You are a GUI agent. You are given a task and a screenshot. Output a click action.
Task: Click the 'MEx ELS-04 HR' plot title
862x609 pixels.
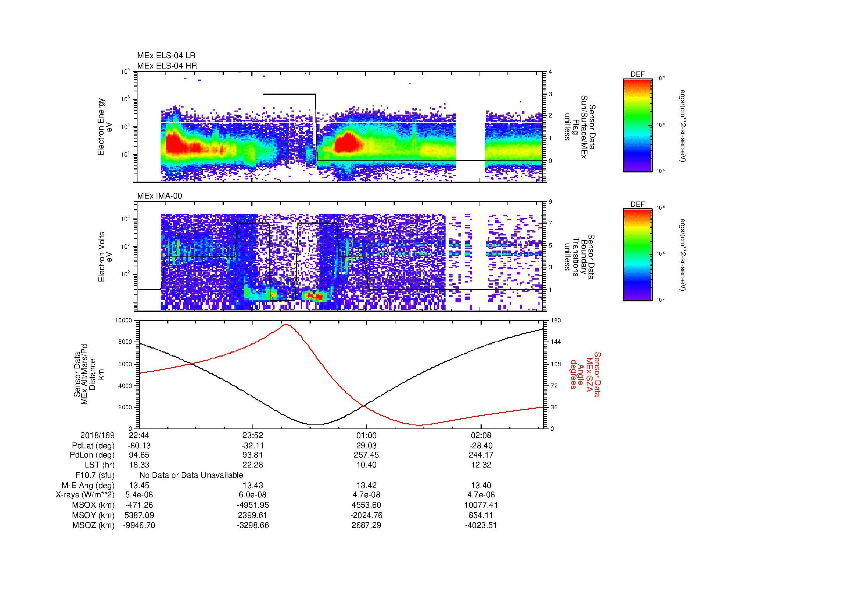(x=167, y=66)
